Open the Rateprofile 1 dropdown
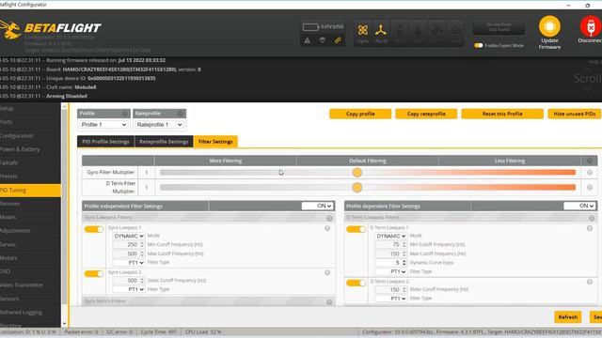Image resolution: width=602 pixels, height=338 pixels. pos(159,125)
